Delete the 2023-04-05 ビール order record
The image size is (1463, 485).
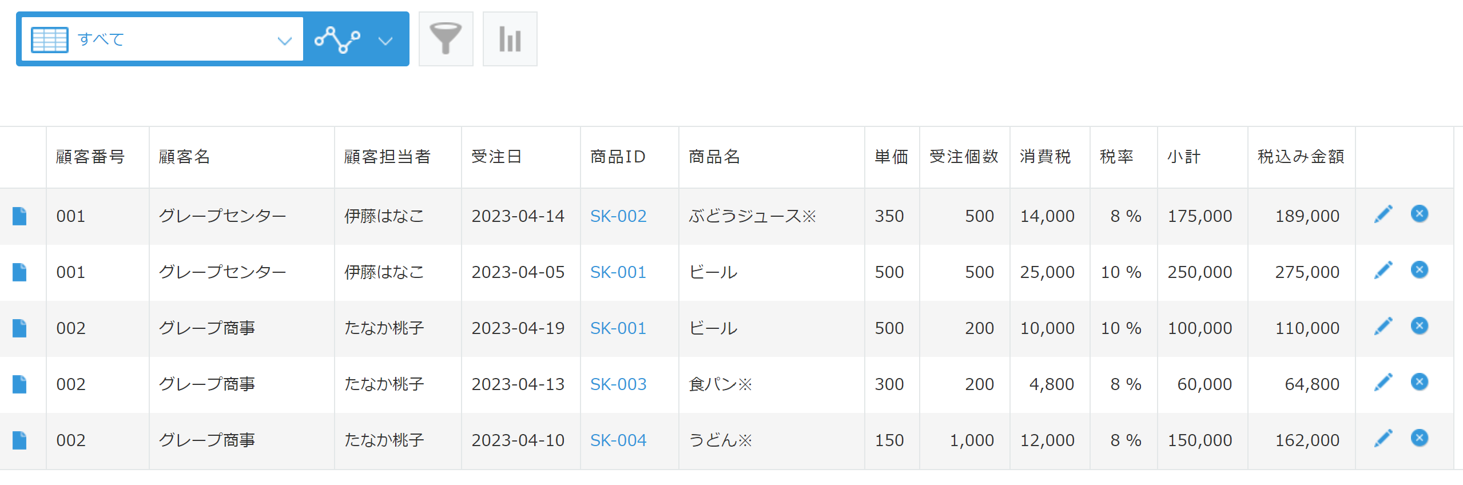point(1419,270)
